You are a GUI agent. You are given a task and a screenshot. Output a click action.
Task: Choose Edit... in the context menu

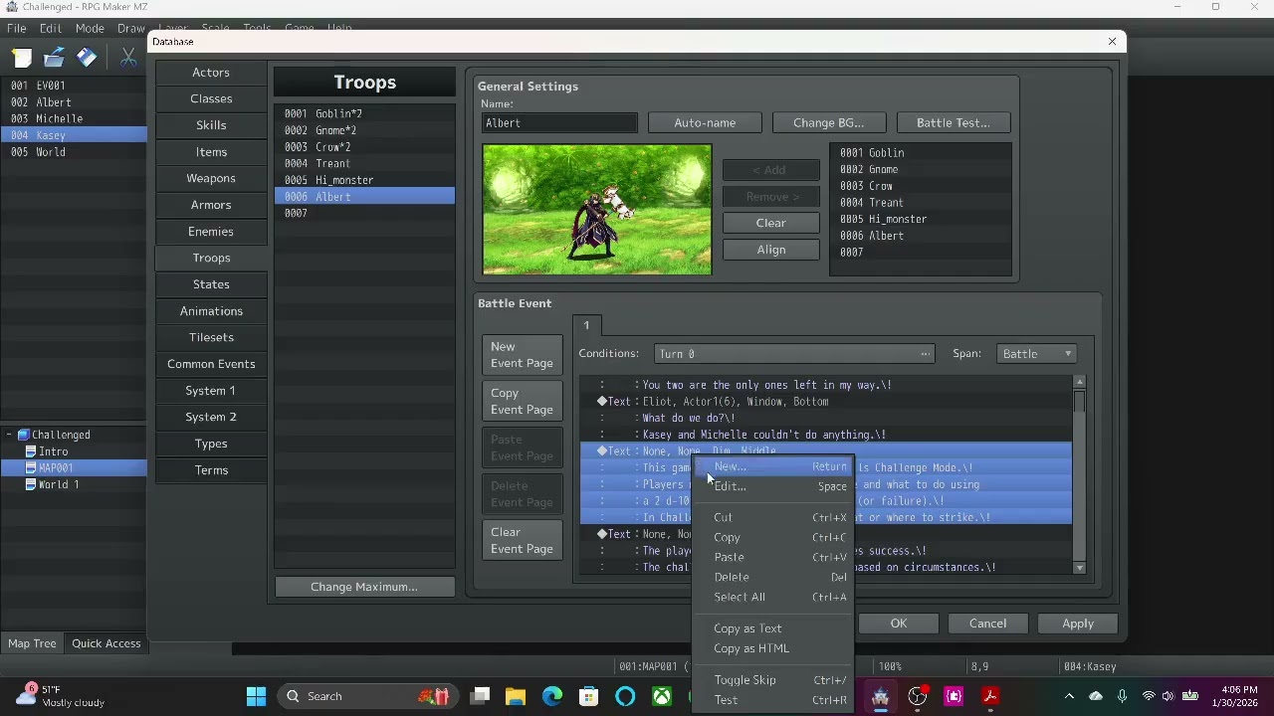point(773,486)
